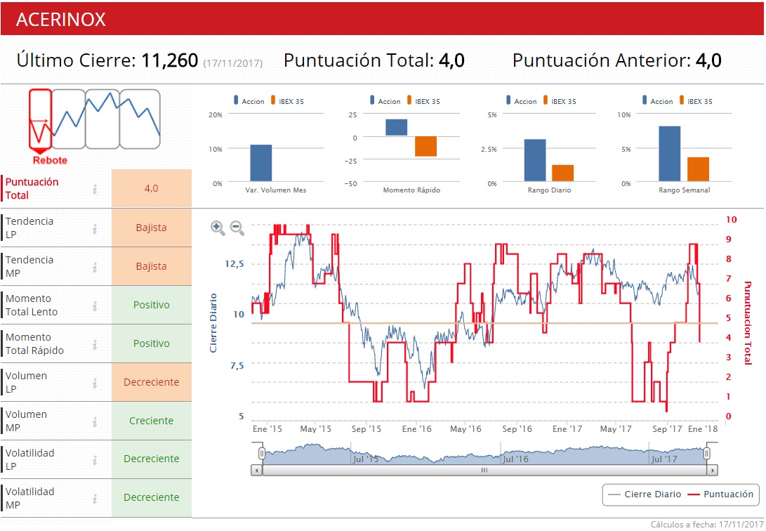Toggle Accion legend in Rango Diario chart
Image resolution: width=766 pixels, height=531 pixels.
point(521,101)
